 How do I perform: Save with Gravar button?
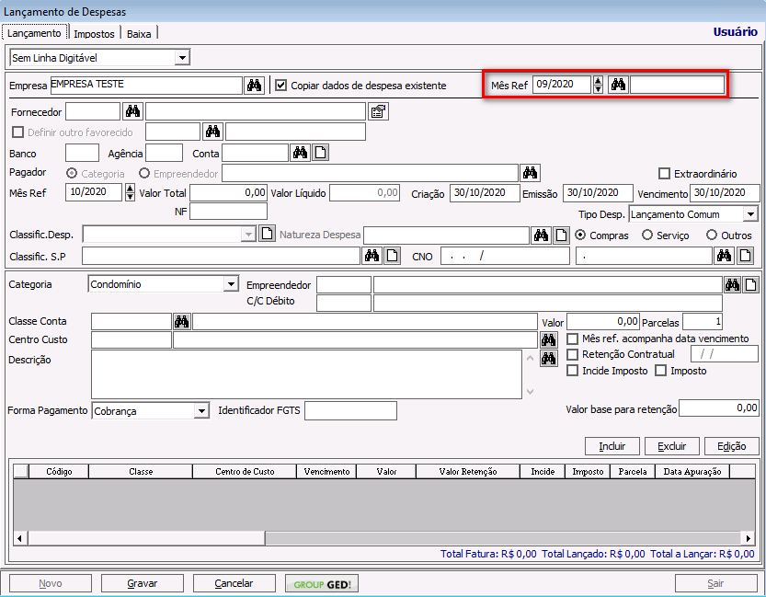143,583
